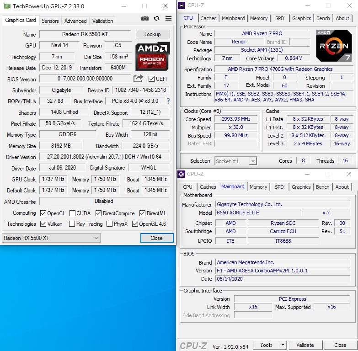Click the BIOS version F1 - AMD AGESA text

pyautogui.click(x=283, y=271)
